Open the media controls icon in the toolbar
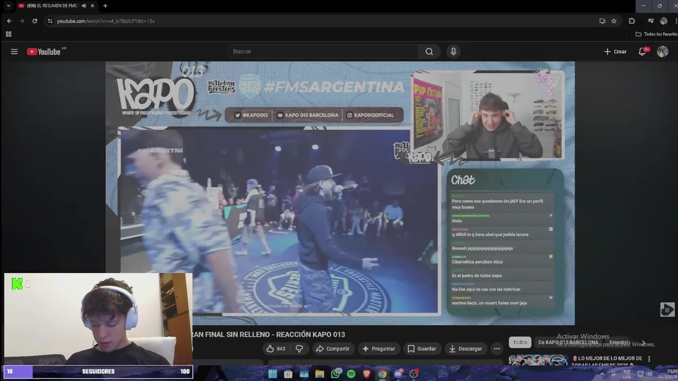Image resolution: width=678 pixels, height=381 pixels. tap(651, 21)
